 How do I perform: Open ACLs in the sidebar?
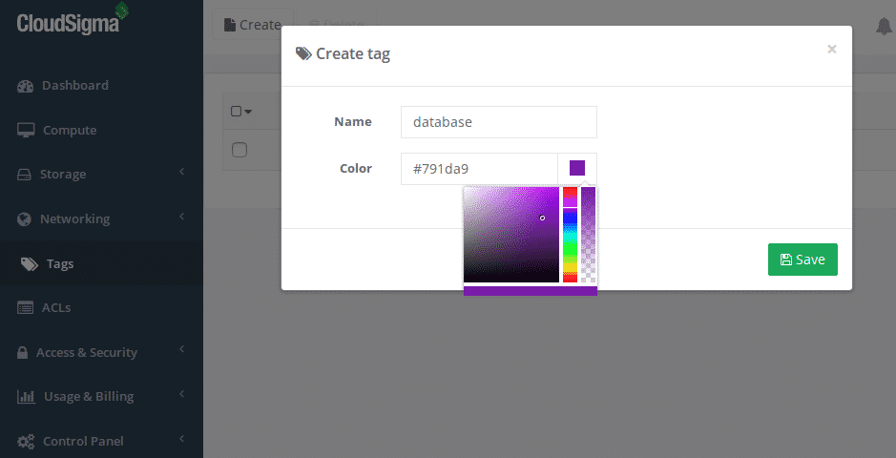pos(56,308)
